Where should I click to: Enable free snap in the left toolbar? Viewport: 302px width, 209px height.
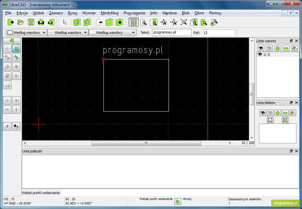point(7,48)
